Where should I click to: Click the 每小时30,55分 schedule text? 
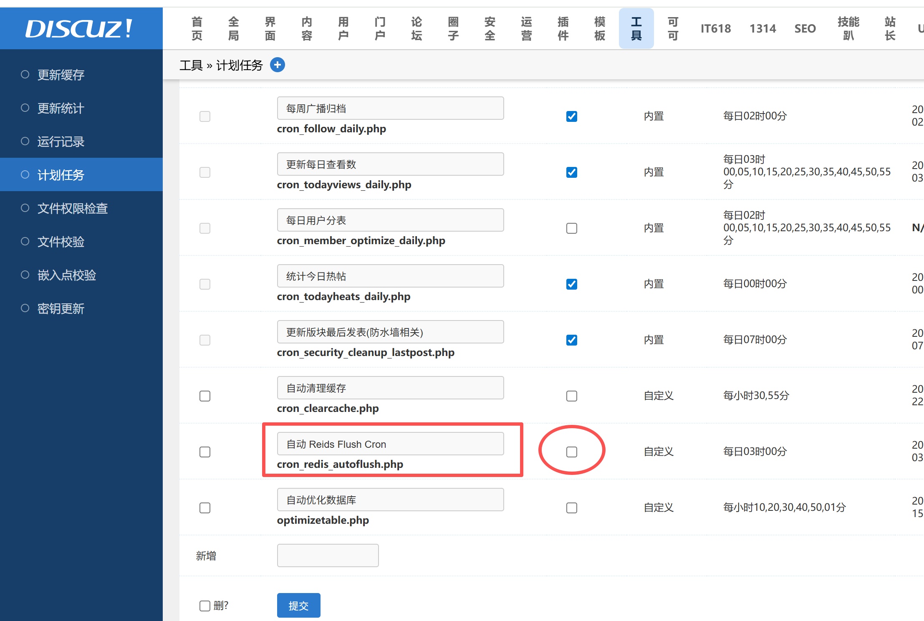[756, 396]
